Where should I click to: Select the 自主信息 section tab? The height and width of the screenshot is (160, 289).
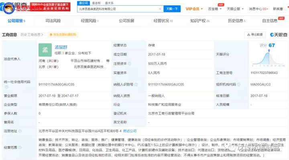(x=270, y=21)
